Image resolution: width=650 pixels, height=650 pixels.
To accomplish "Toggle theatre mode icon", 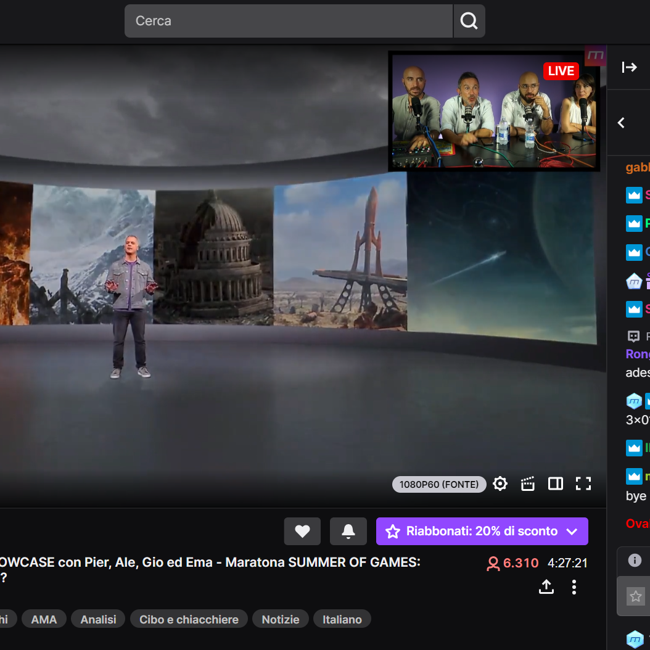I will [556, 483].
